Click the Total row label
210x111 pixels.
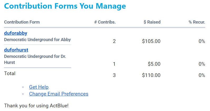[10, 74]
